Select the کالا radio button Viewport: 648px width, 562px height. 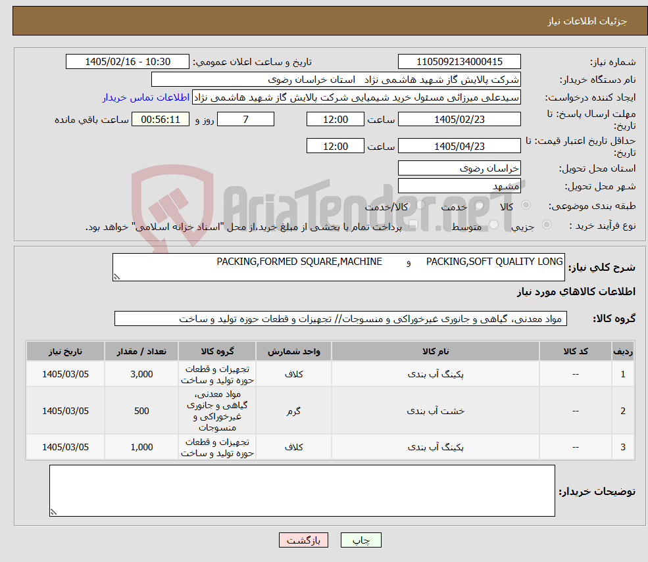click(526, 205)
